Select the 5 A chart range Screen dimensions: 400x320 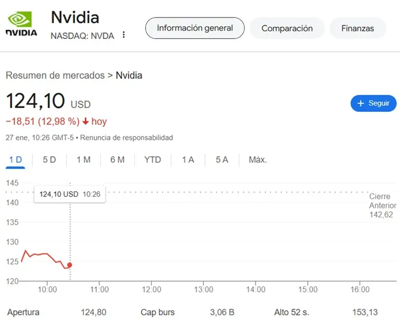point(222,160)
